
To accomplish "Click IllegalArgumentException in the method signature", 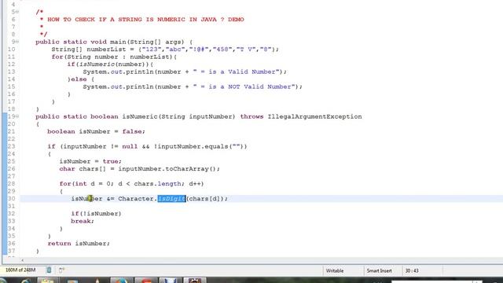I will (x=314, y=116).
